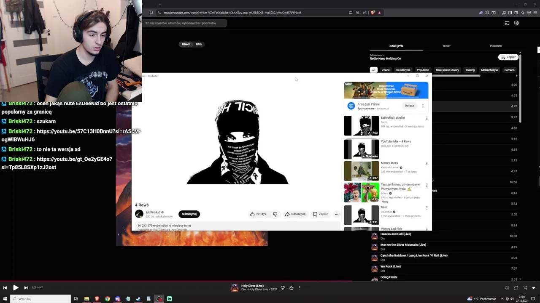Open the browser extensions puzzle icon

point(487,13)
